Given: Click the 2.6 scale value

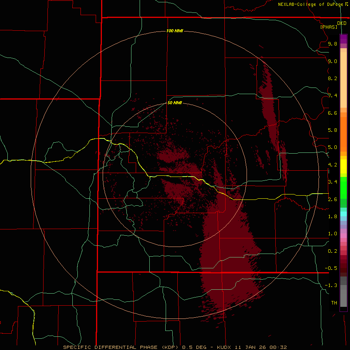Looking at the screenshot, I should pos(332,199).
